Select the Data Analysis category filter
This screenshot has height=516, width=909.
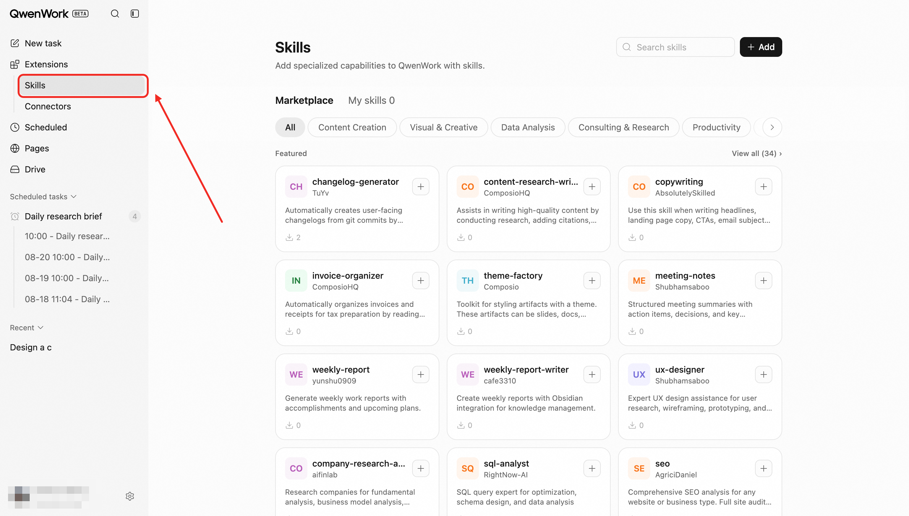point(527,127)
